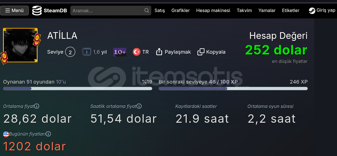The image size is (337, 156).
Task: Click the ATİLLA profile name
Action: click(62, 36)
